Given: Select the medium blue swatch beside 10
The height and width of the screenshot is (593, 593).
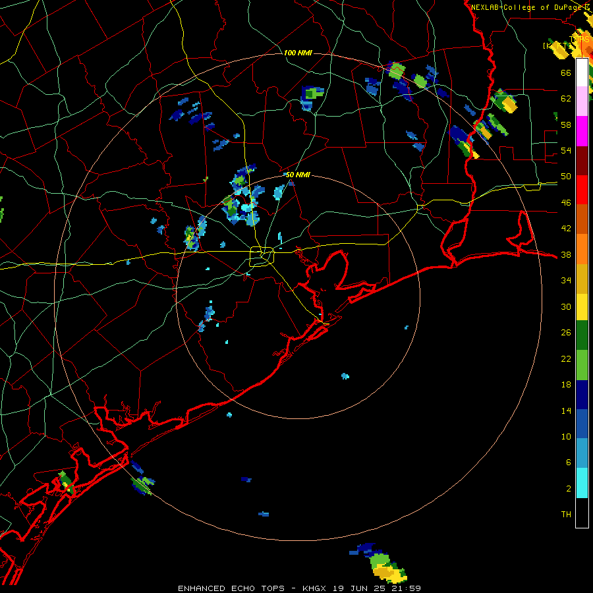Looking at the screenshot, I should [582, 424].
